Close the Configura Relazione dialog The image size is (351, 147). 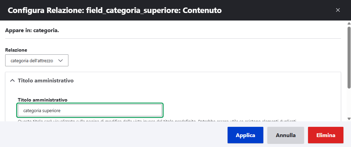[338, 10]
